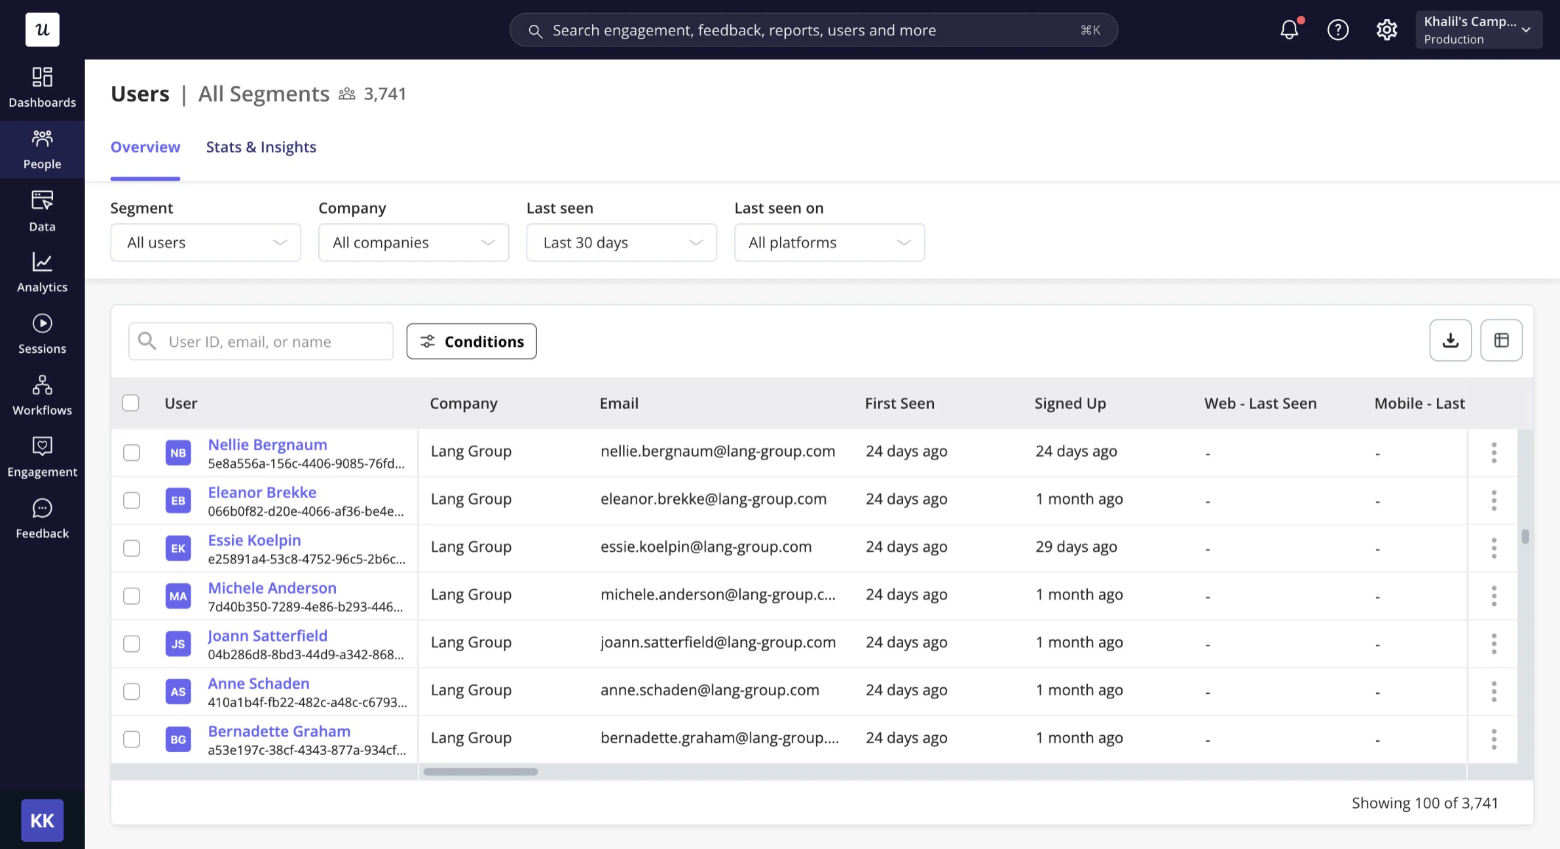Select the Eleanor Brekke row checkbox

(132, 500)
